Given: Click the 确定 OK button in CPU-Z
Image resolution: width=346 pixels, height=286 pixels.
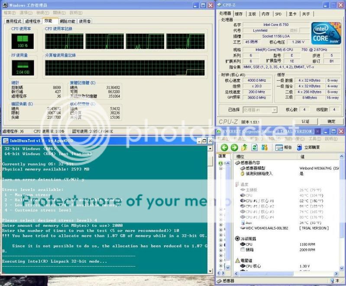Looking at the screenshot, I should coord(331,121).
